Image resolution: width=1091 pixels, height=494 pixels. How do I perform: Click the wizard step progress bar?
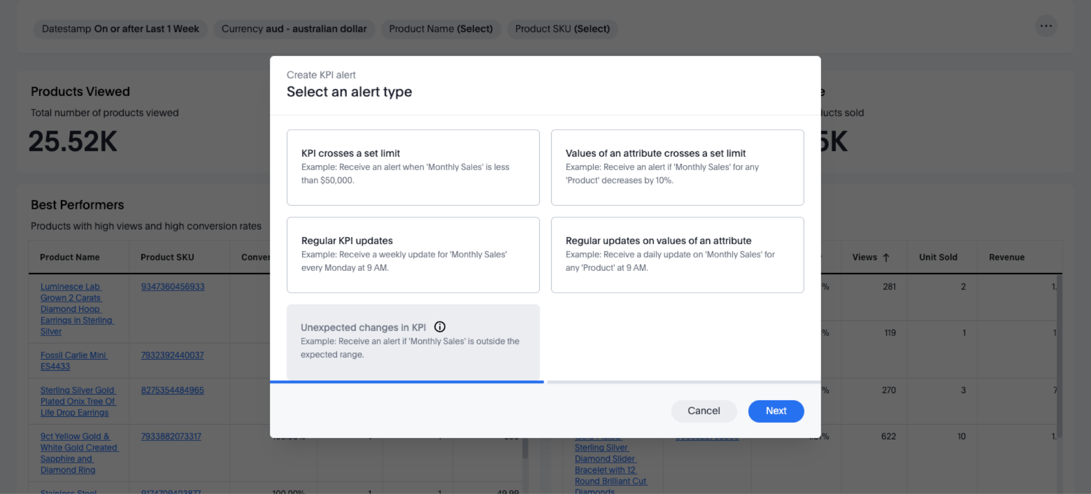tap(407, 382)
